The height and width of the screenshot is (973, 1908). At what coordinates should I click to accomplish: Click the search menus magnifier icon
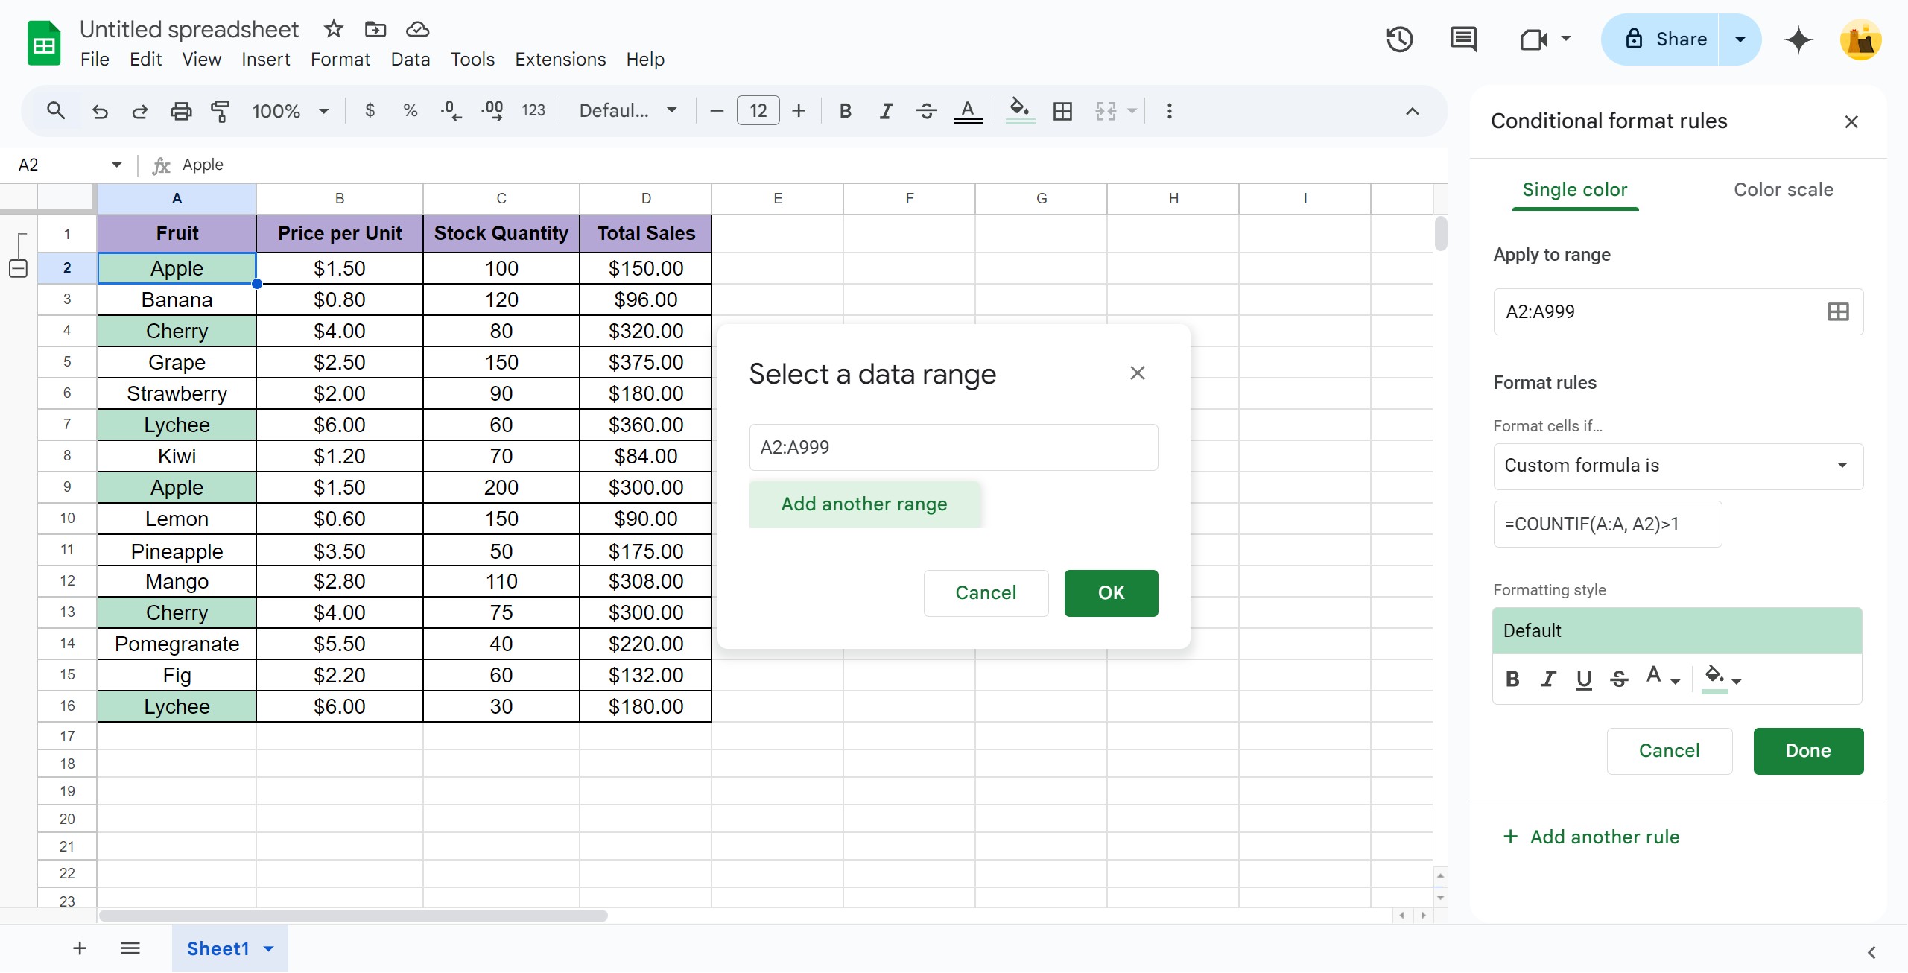(55, 111)
